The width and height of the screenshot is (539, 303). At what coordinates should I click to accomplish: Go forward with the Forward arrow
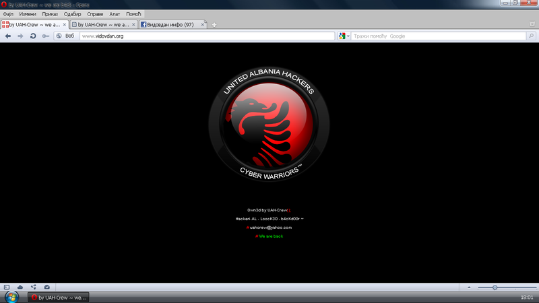click(20, 36)
